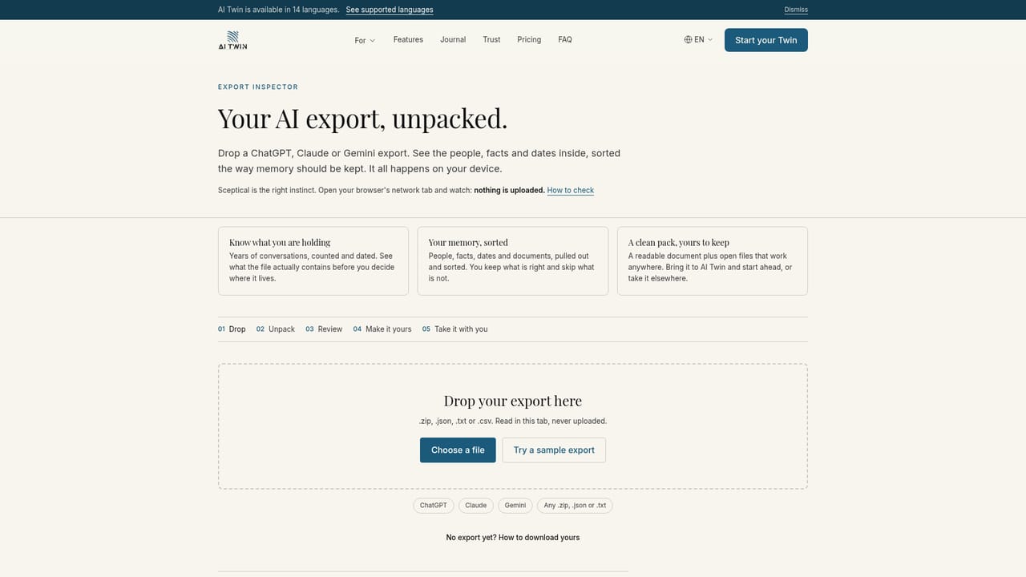Click the A clean pack, yours to keep card
The width and height of the screenshot is (1026, 577).
click(713, 261)
